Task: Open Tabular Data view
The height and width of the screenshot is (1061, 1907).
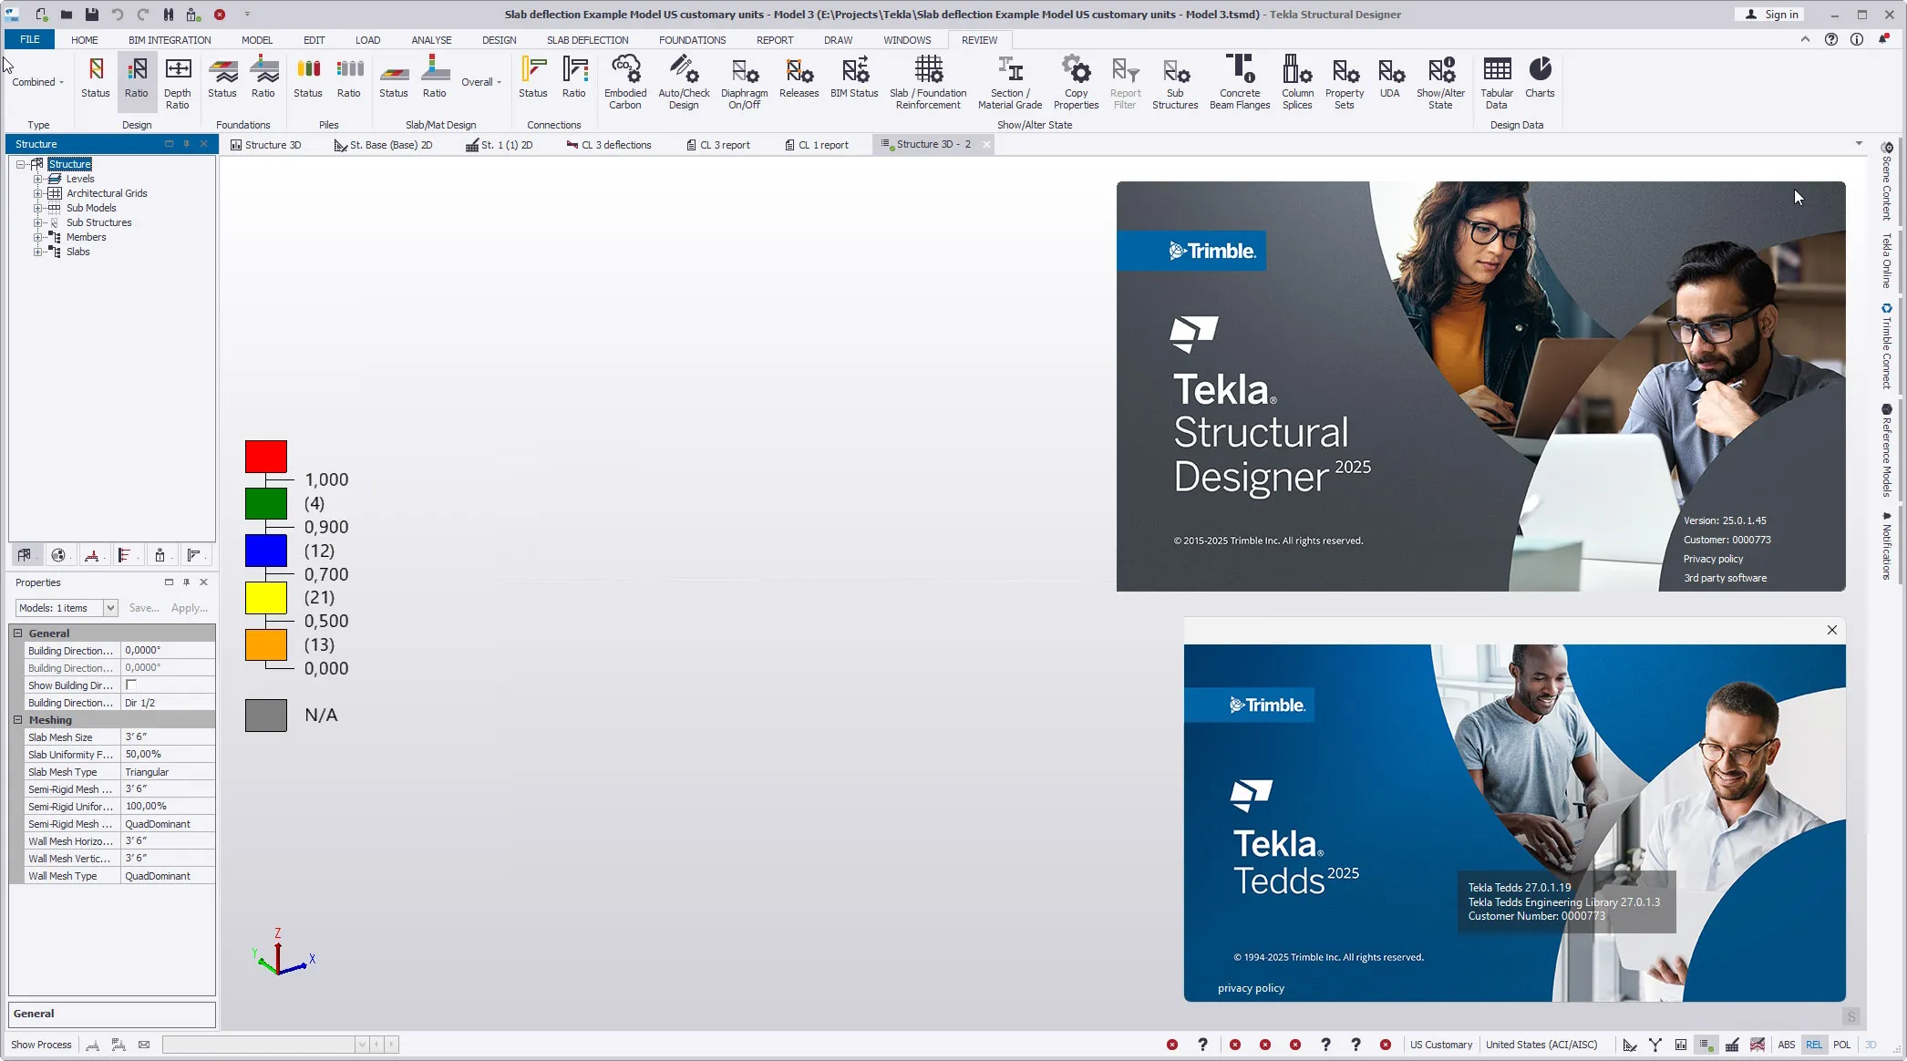Action: 1496,82
